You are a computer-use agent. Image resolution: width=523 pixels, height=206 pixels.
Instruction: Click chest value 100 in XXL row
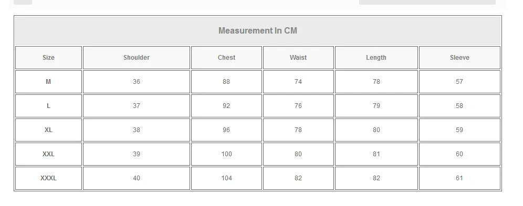pos(226,154)
